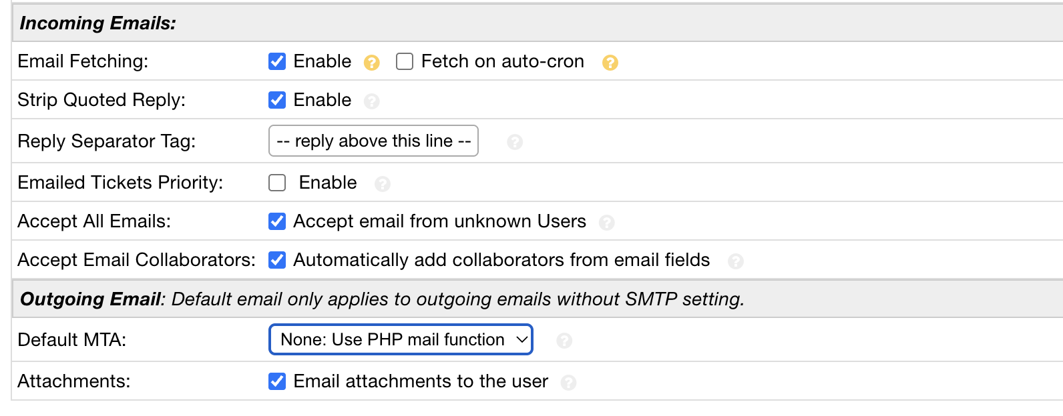Uncheck Accept email from unknown Users
This screenshot has width=1063, height=416.
tap(277, 221)
